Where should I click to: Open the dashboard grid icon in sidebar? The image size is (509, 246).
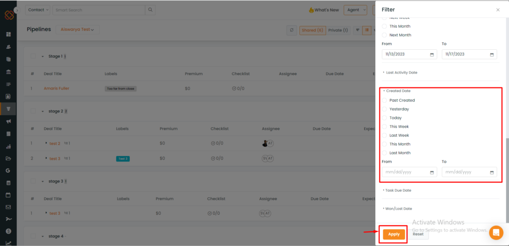[8, 34]
